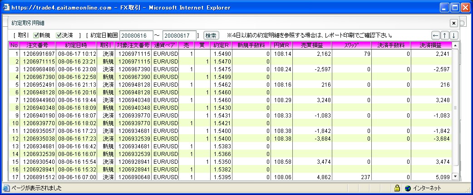Click target order number 1206890648

(134, 177)
